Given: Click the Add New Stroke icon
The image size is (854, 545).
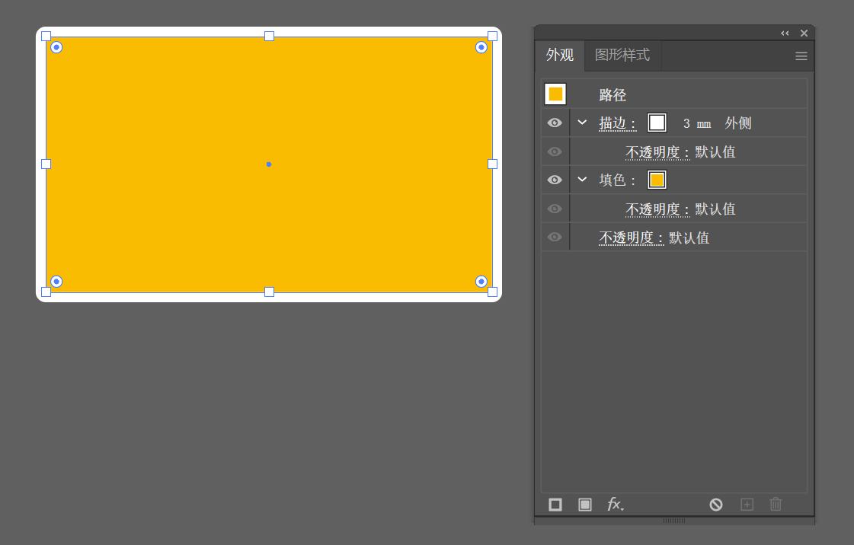Looking at the screenshot, I should pos(555,505).
